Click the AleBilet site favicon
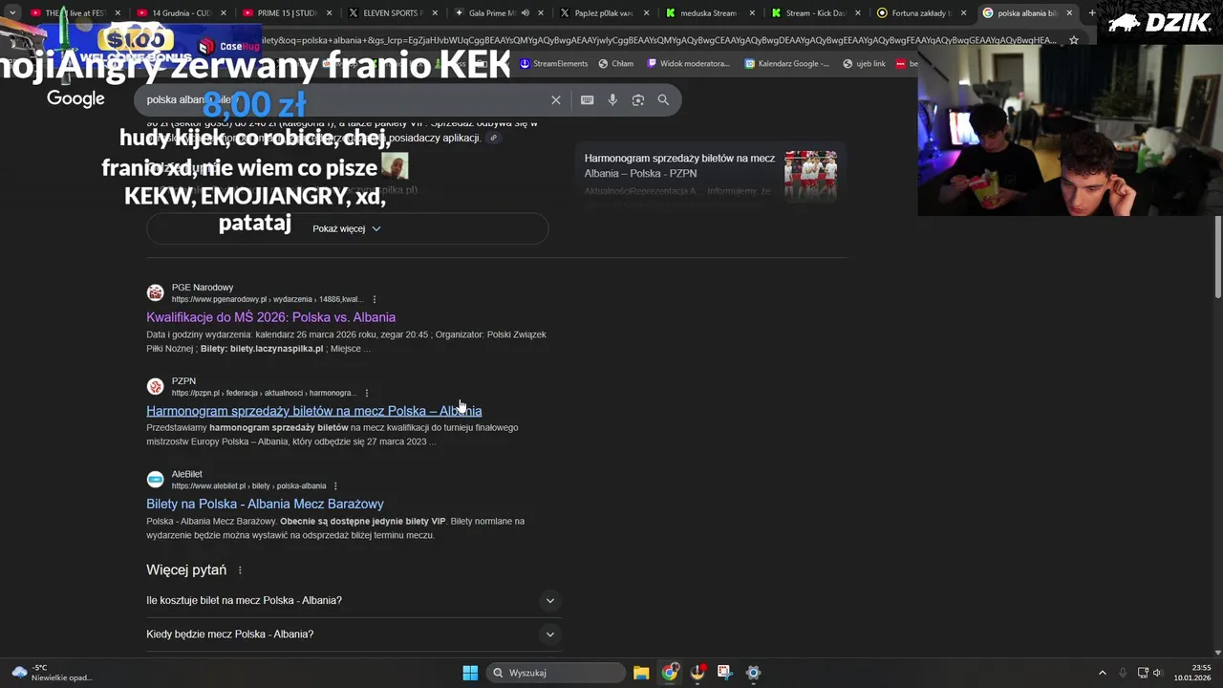Image resolution: width=1223 pixels, height=688 pixels. (155, 480)
